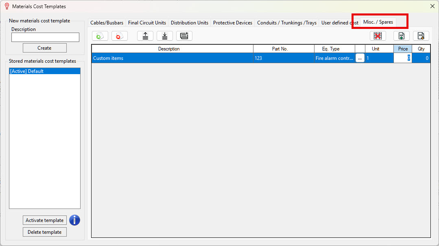Click the clear table red-cross icon
Viewport: 439px width, 246px height.
pyautogui.click(x=378, y=36)
